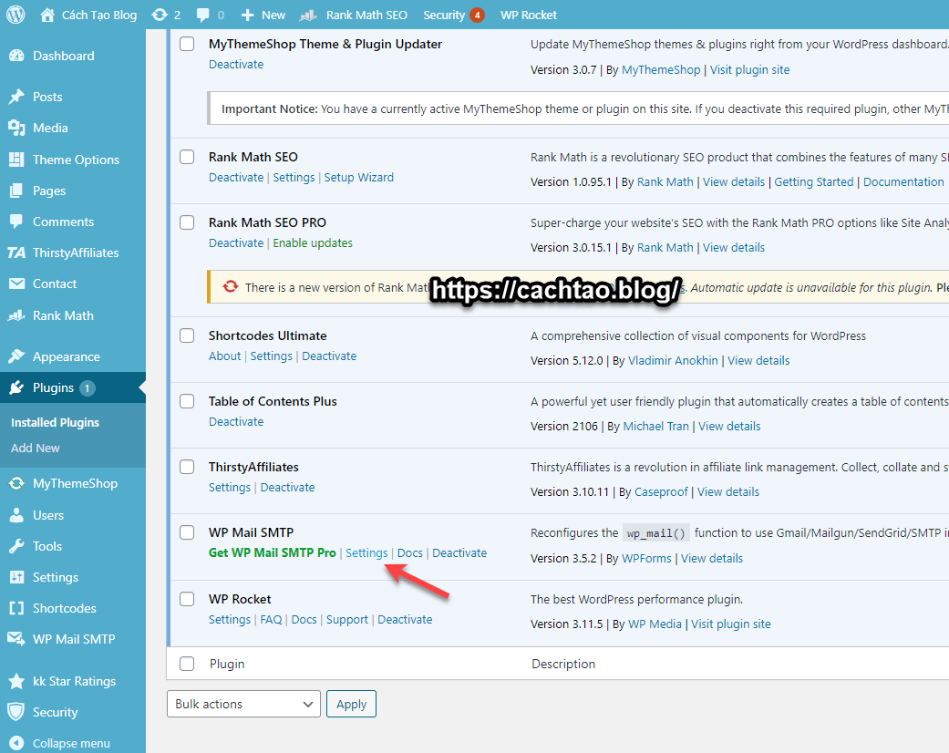This screenshot has height=753, width=949.
Task: Click the Media icon in sidebar
Action: click(x=17, y=128)
